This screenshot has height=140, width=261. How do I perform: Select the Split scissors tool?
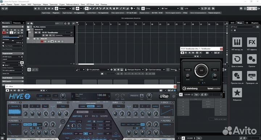tap(100, 8)
